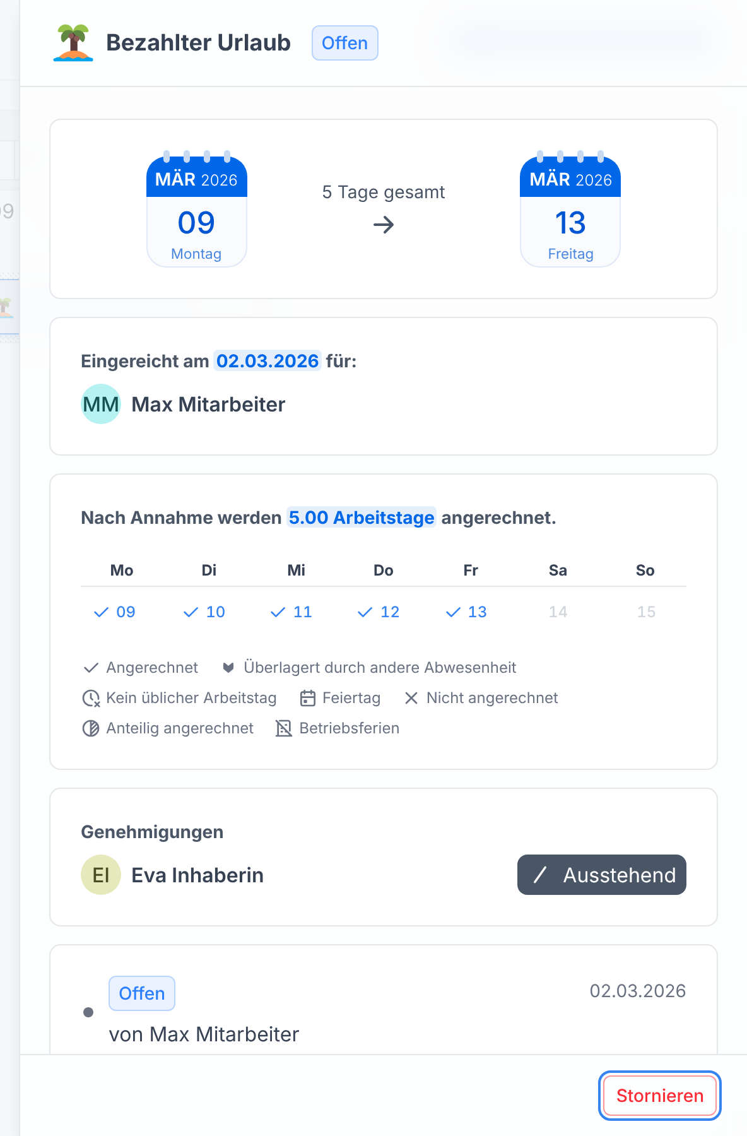Click the Ausstehend approval status button

(602, 875)
